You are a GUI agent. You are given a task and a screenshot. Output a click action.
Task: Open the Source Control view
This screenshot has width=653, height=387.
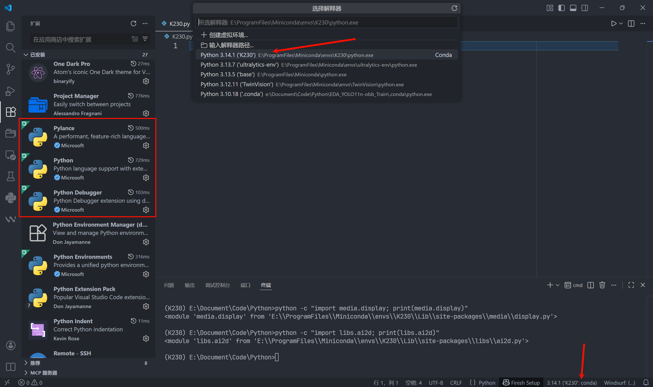[x=10, y=69]
